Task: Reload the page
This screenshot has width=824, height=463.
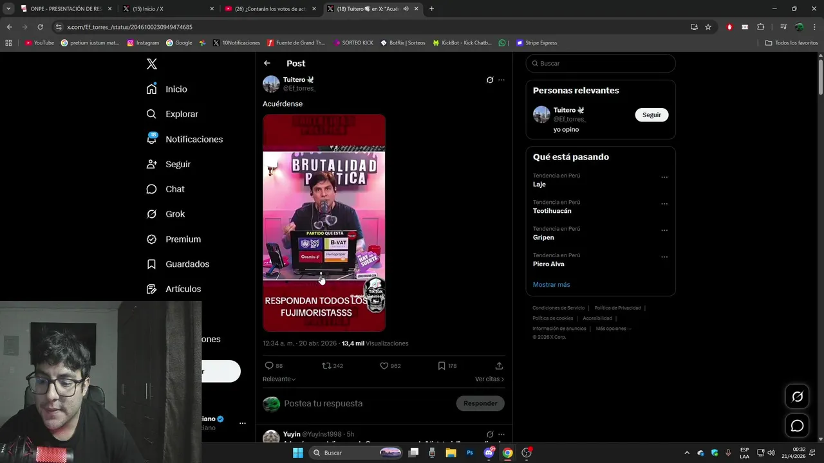Action: pos(40,27)
